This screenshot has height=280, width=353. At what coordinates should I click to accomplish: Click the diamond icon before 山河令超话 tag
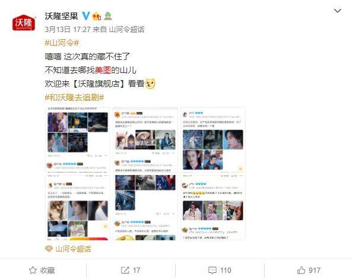[49, 249]
